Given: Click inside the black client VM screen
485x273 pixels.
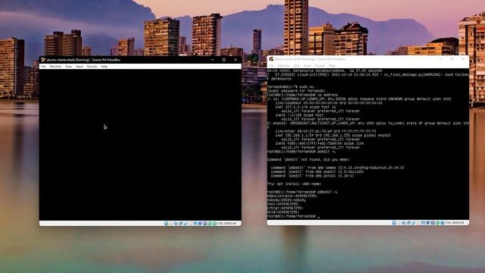Looking at the screenshot, I should pyautogui.click(x=140, y=145).
